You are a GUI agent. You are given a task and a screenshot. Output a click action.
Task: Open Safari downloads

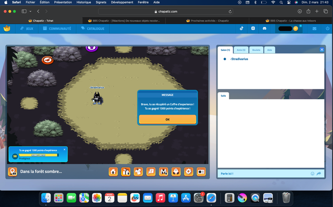tap(300, 11)
